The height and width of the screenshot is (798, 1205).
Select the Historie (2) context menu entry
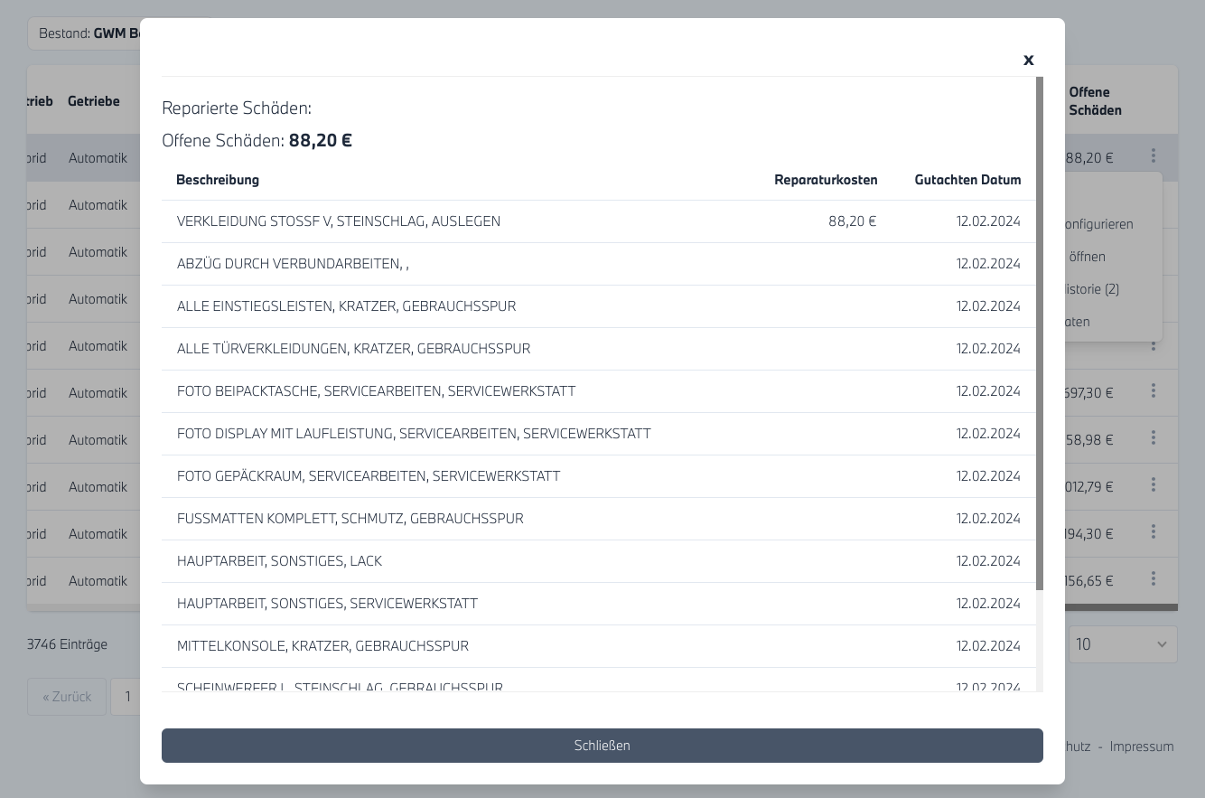click(1093, 289)
